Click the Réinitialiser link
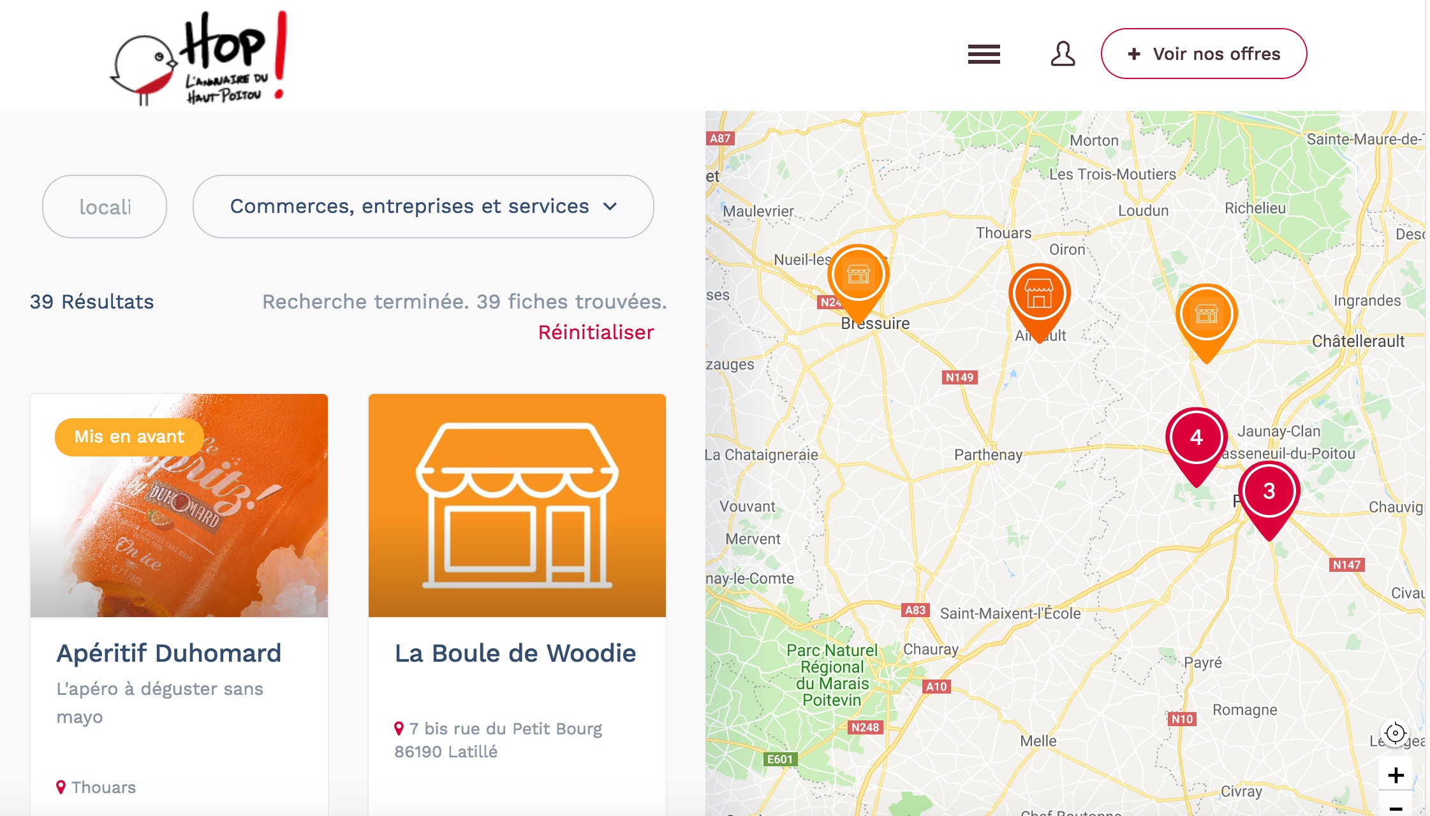The height and width of the screenshot is (816, 1430). [596, 332]
